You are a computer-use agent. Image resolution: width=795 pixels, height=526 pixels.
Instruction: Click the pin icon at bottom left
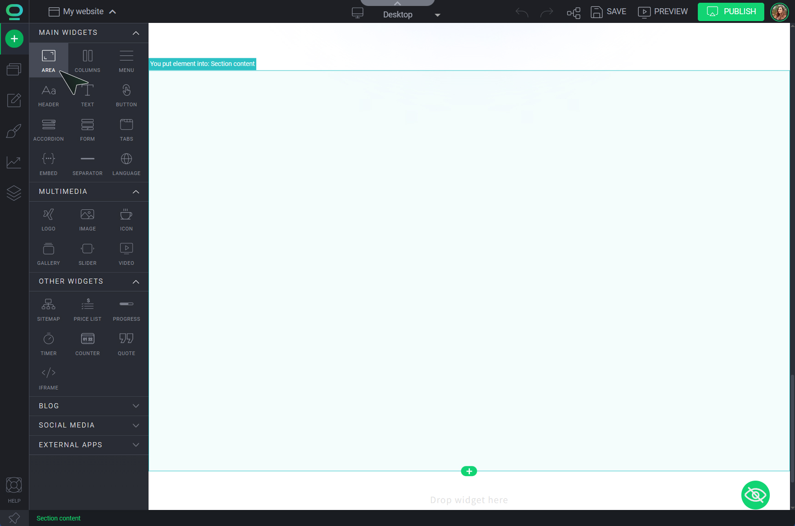tap(14, 518)
